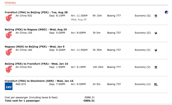The height and width of the screenshot is (105, 172).
Task: Click the snack basket icon for Air China 159
Action: (x=156, y=33)
